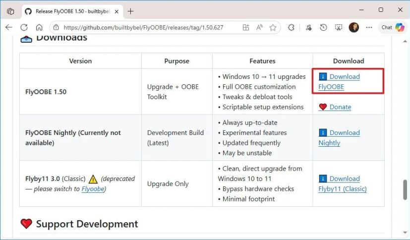Open the split screen icon
The width and height of the screenshot is (410, 240).
coord(246,28)
